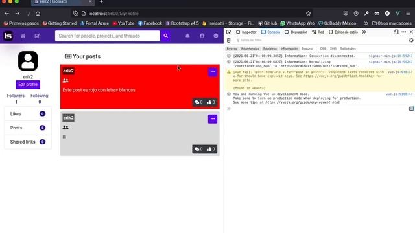Focus the search people, projects, threads field
The width and height of the screenshot is (415, 233).
(107, 36)
